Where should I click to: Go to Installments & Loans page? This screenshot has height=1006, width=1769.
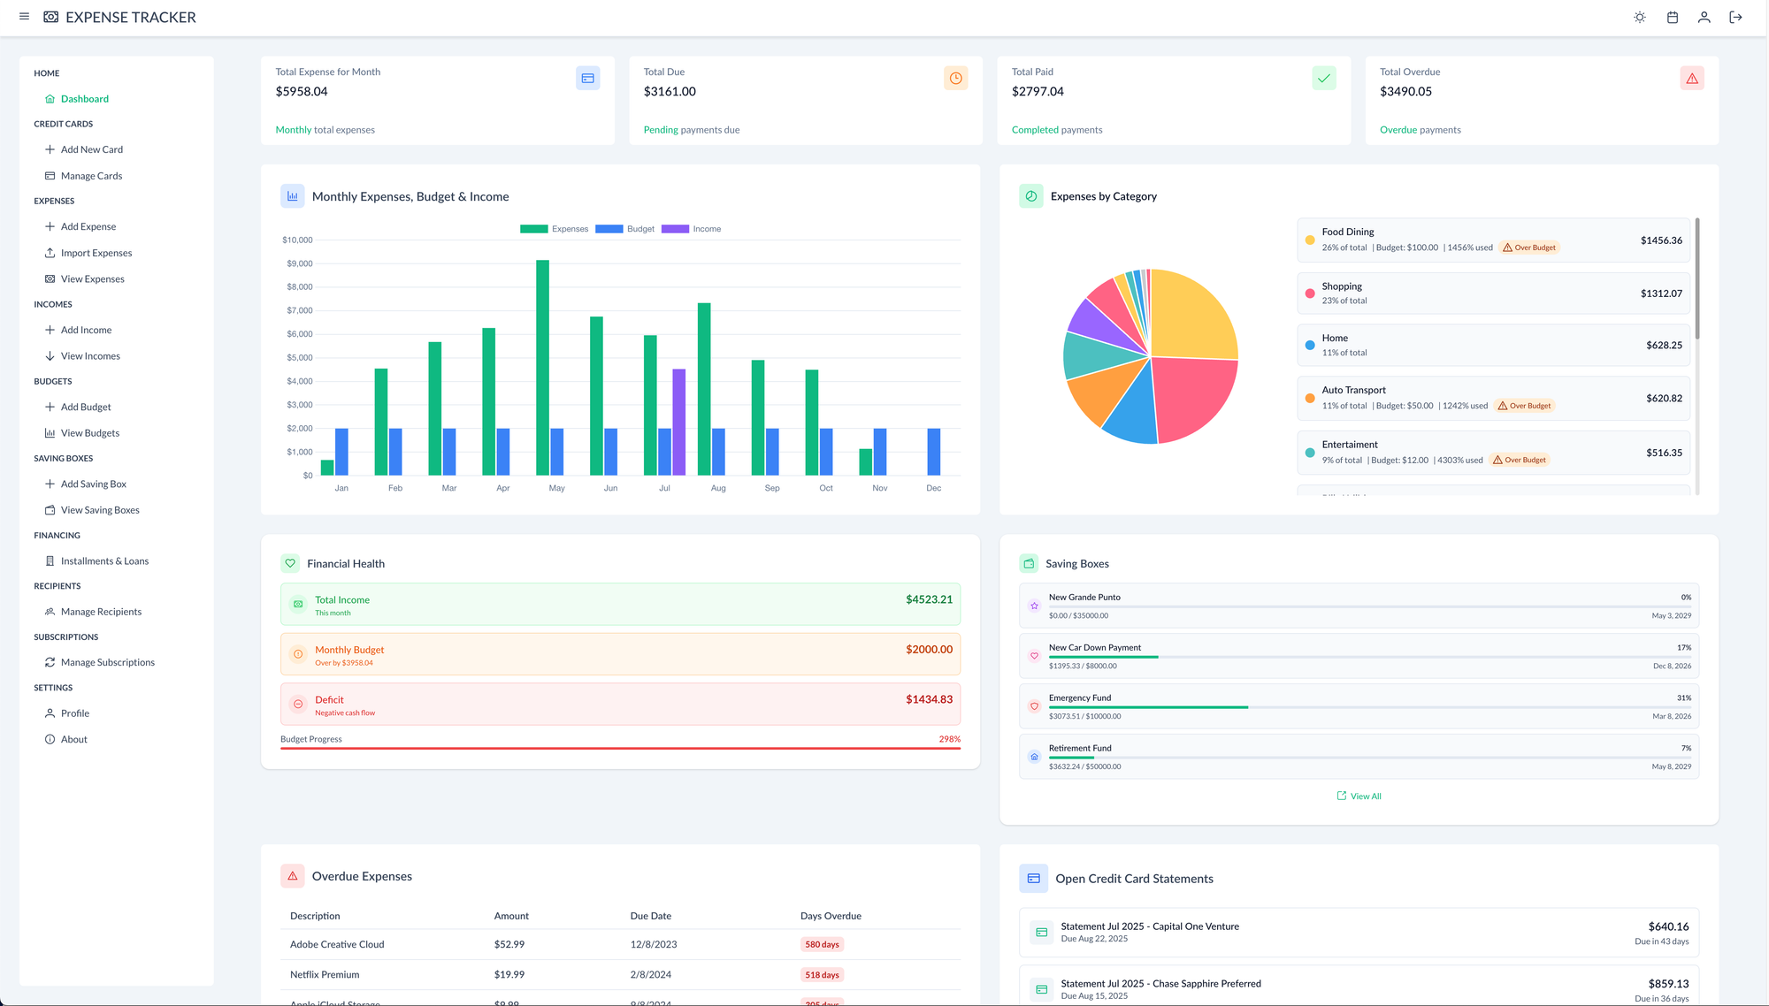coord(104,561)
